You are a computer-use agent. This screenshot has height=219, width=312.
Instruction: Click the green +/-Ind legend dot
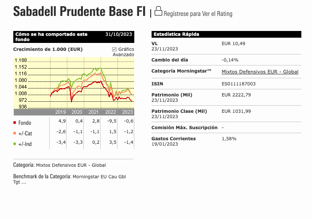point(15,144)
